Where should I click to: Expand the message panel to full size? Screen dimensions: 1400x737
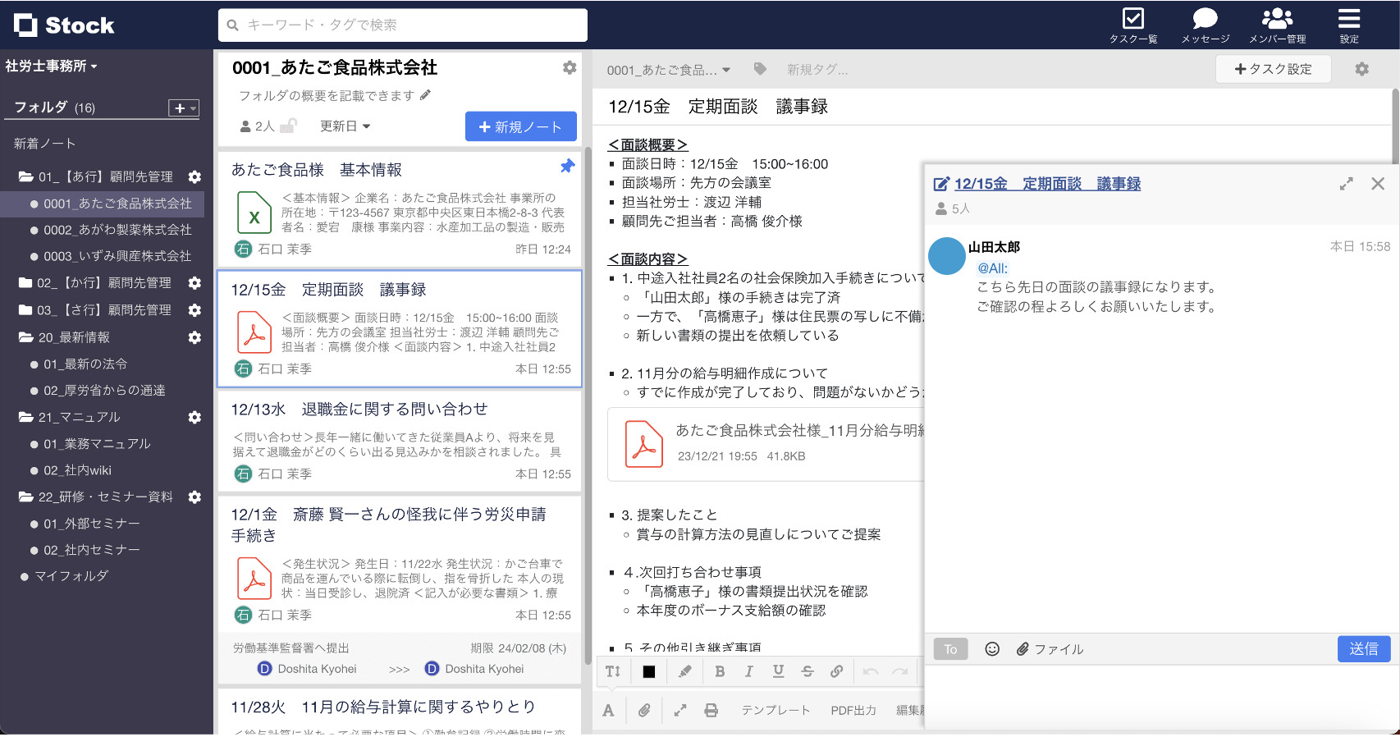click(x=1347, y=184)
